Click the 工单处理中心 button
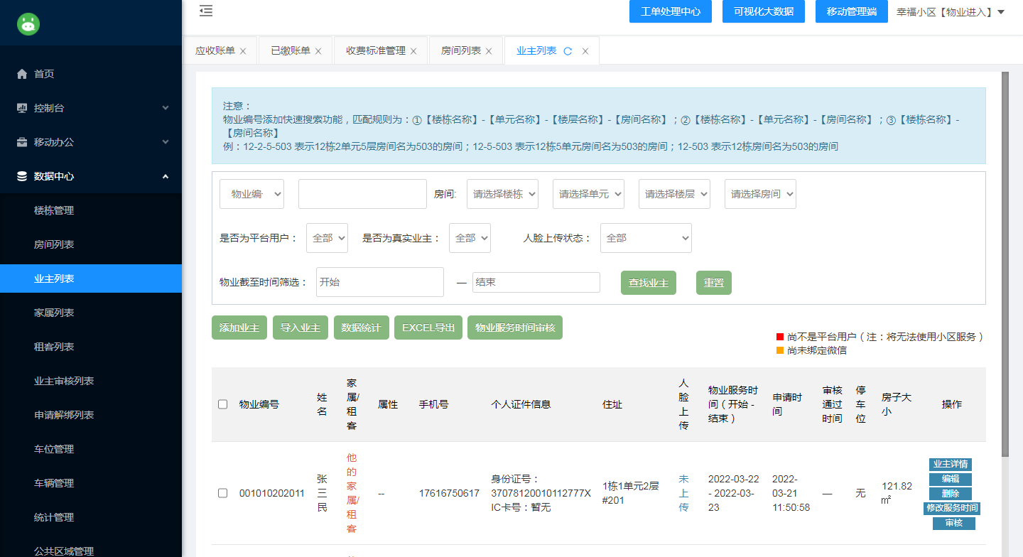This screenshot has width=1023, height=557. coord(671,11)
